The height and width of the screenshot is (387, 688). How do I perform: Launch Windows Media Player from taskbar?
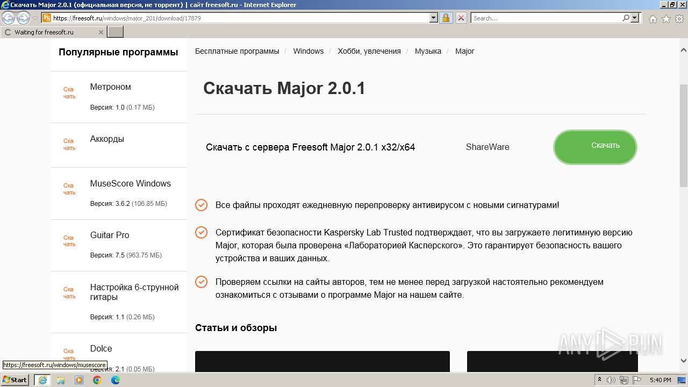pyautogui.click(x=79, y=380)
